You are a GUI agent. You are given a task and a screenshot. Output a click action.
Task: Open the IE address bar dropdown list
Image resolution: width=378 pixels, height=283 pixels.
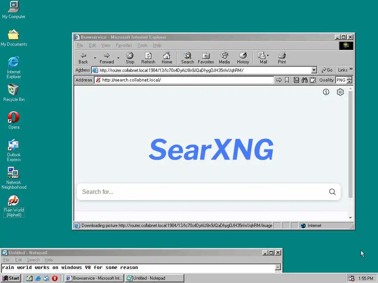click(x=314, y=70)
